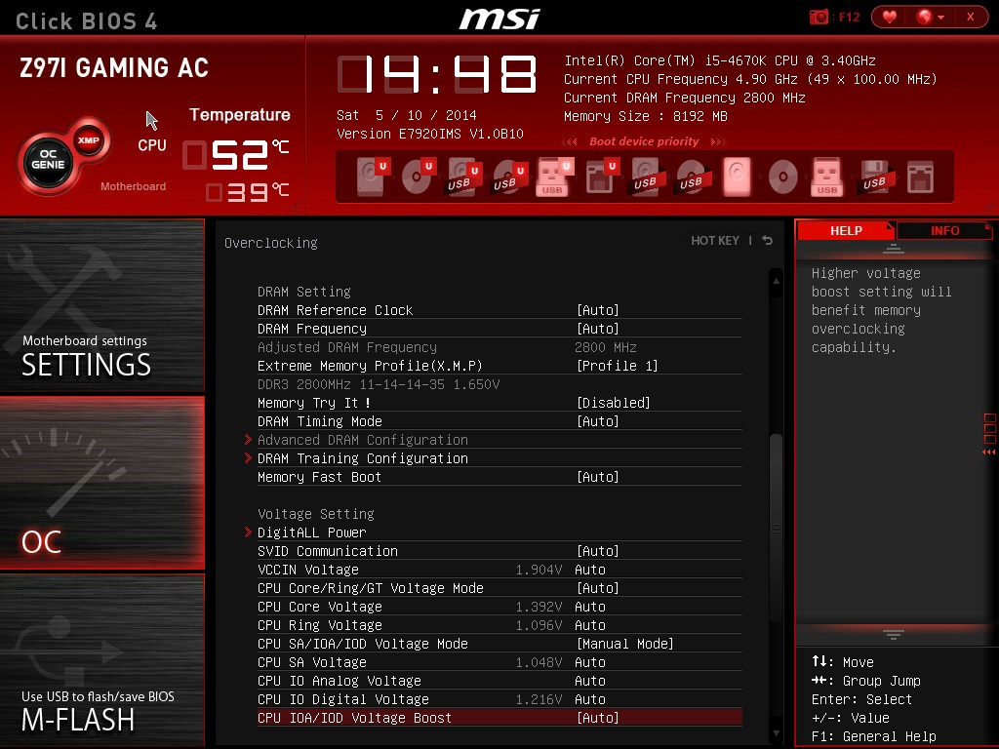Click the 14:48 clock display

coord(437,74)
